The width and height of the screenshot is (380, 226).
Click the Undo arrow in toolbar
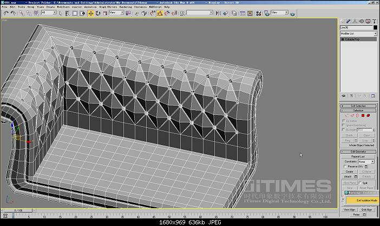pos(5,12)
